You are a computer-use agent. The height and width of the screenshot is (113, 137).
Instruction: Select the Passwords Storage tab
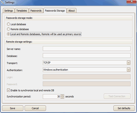point(55,10)
